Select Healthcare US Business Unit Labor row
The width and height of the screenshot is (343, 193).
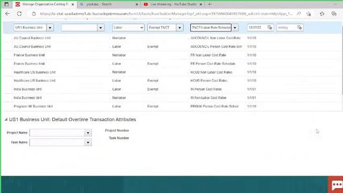click(173, 81)
